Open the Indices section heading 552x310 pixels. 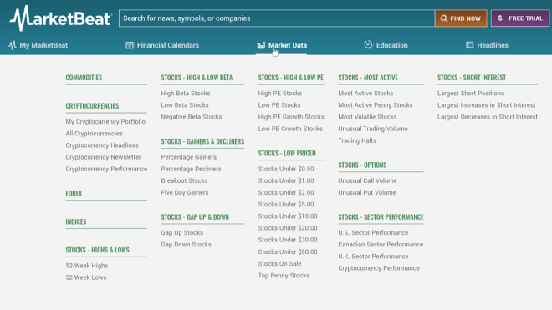[75, 221]
